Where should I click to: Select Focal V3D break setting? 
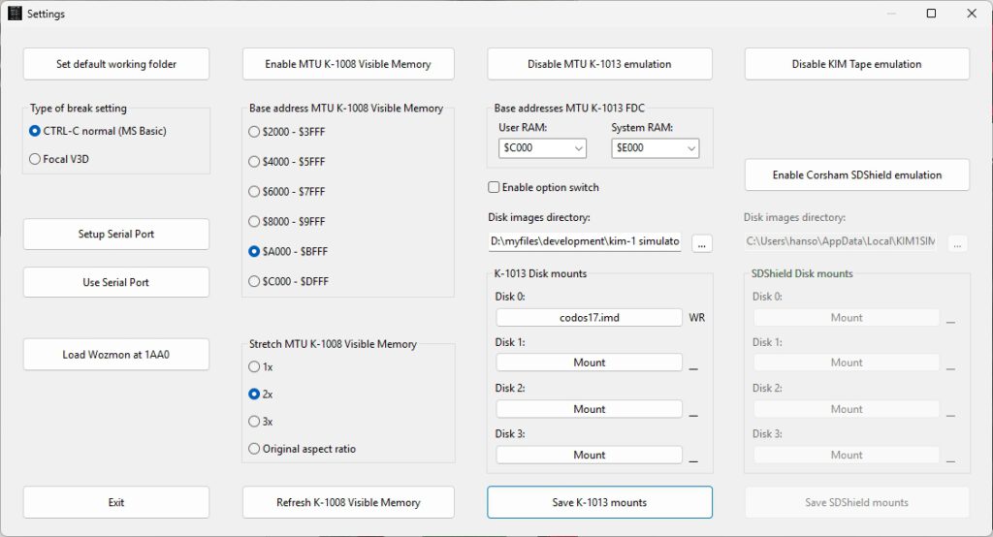[36, 159]
